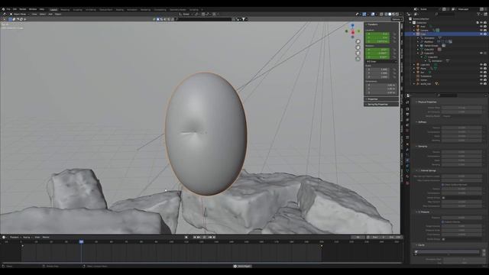This screenshot has height=275, width=489.
Task: Toggle eye visibility for Plane object
Action: [x=481, y=69]
